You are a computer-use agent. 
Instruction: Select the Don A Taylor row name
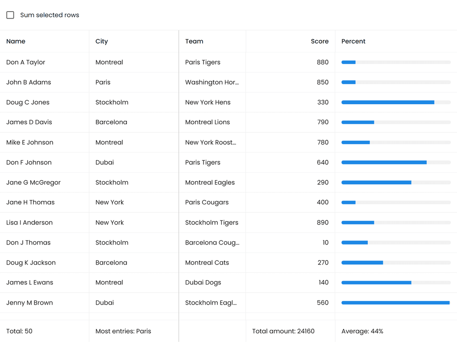[x=26, y=62]
